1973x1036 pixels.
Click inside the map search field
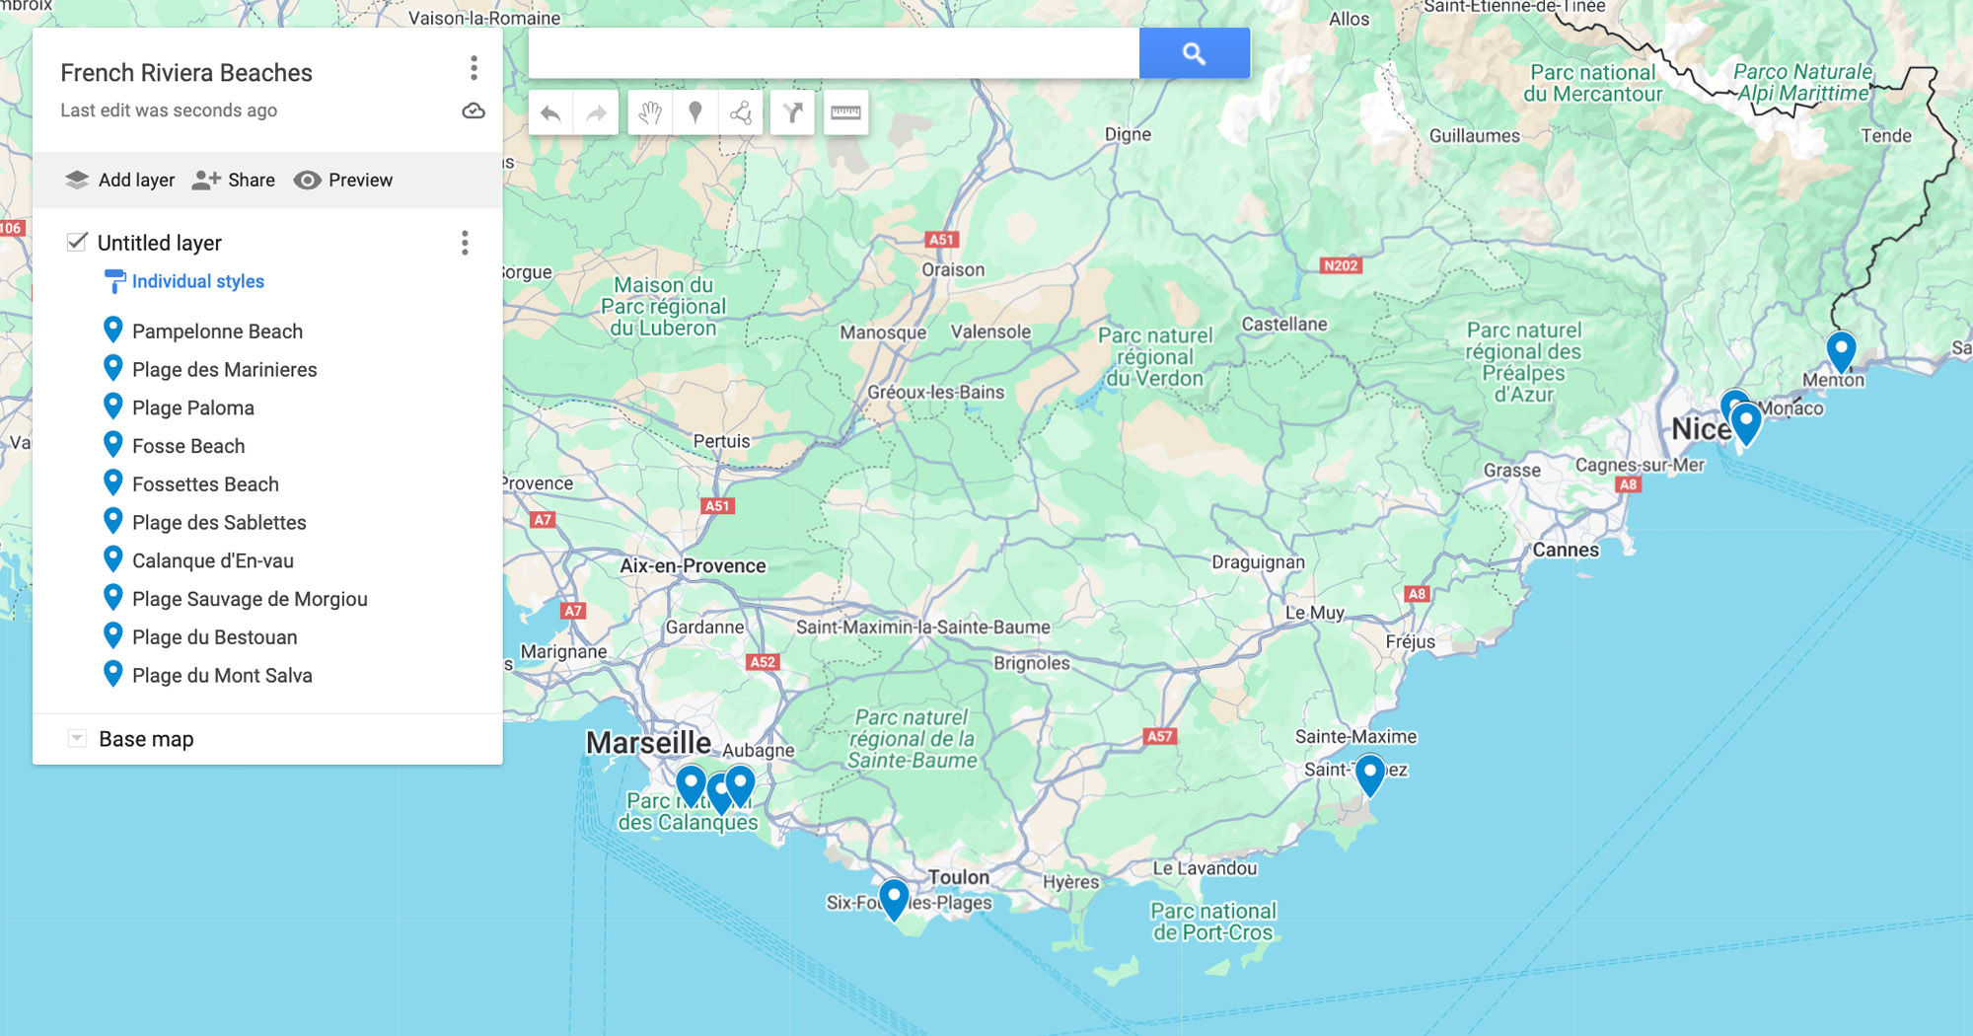coord(834,53)
